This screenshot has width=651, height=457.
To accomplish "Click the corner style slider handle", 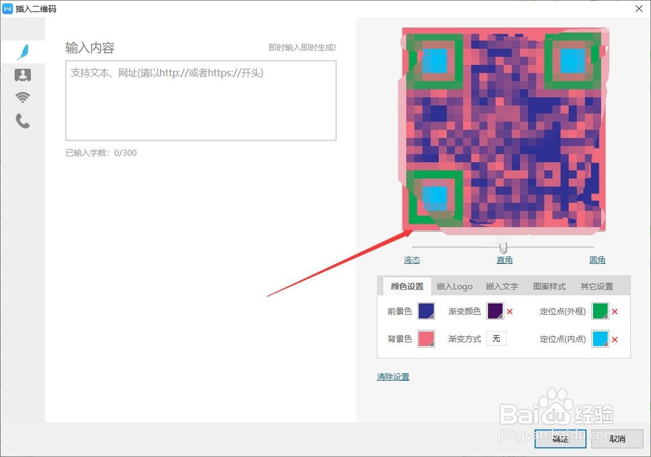I will [x=503, y=248].
